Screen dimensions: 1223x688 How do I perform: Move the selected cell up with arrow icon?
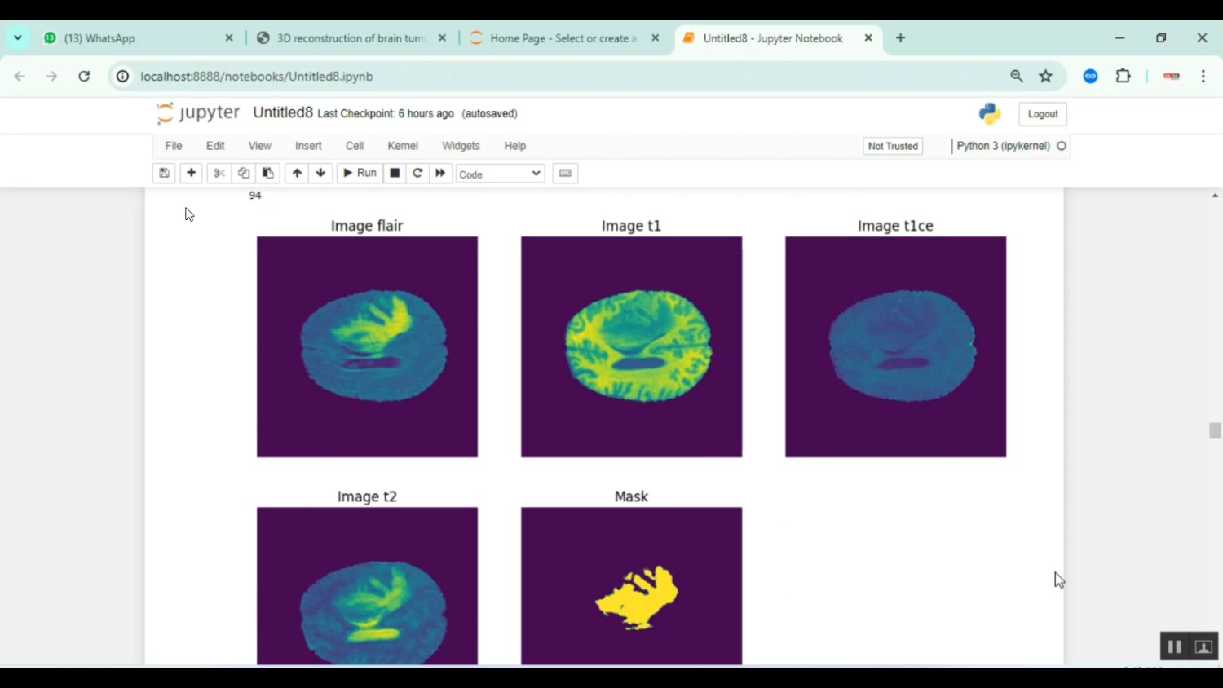[x=296, y=173]
